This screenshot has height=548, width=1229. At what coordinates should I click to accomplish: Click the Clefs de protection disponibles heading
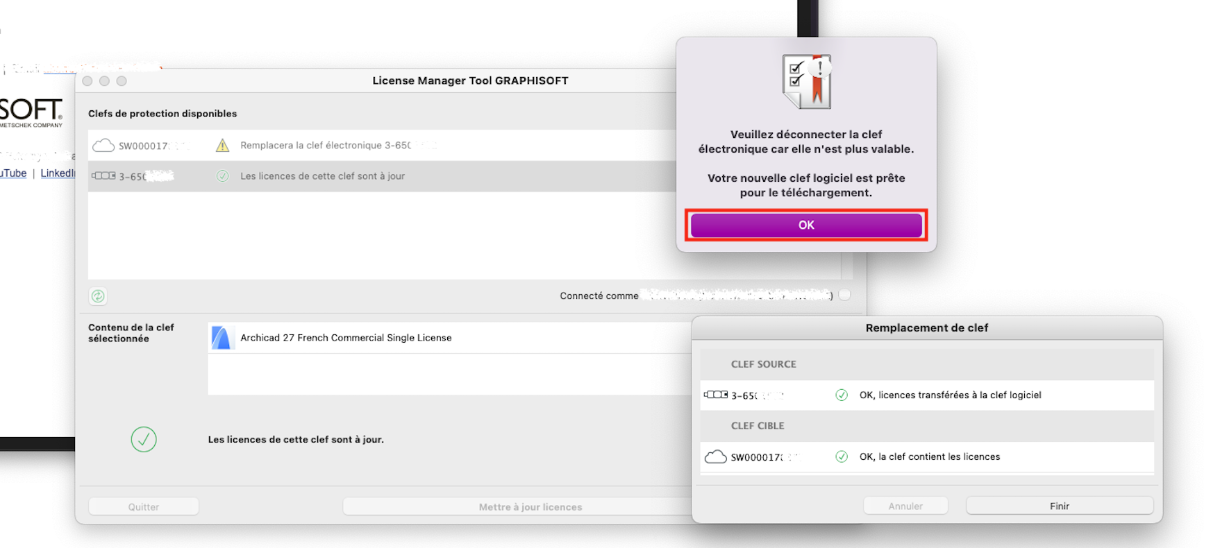tap(162, 114)
